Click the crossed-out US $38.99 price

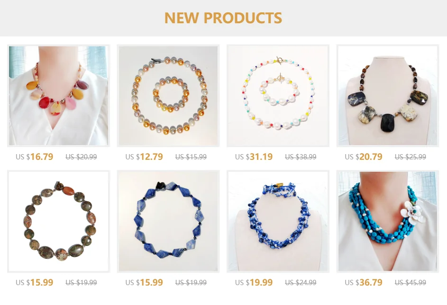click(x=301, y=157)
